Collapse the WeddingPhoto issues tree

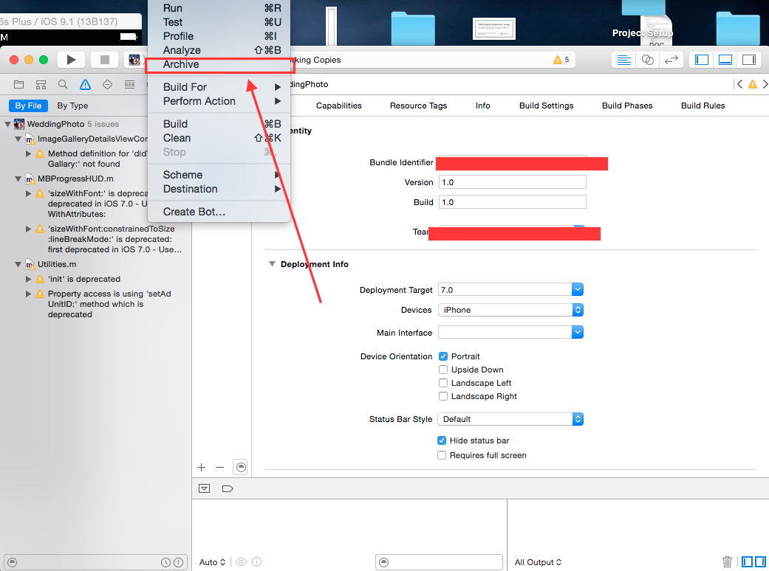point(7,124)
